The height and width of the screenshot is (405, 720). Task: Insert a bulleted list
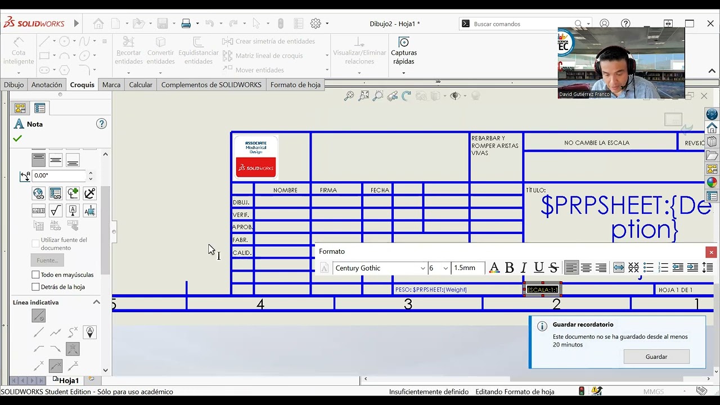[649, 268]
